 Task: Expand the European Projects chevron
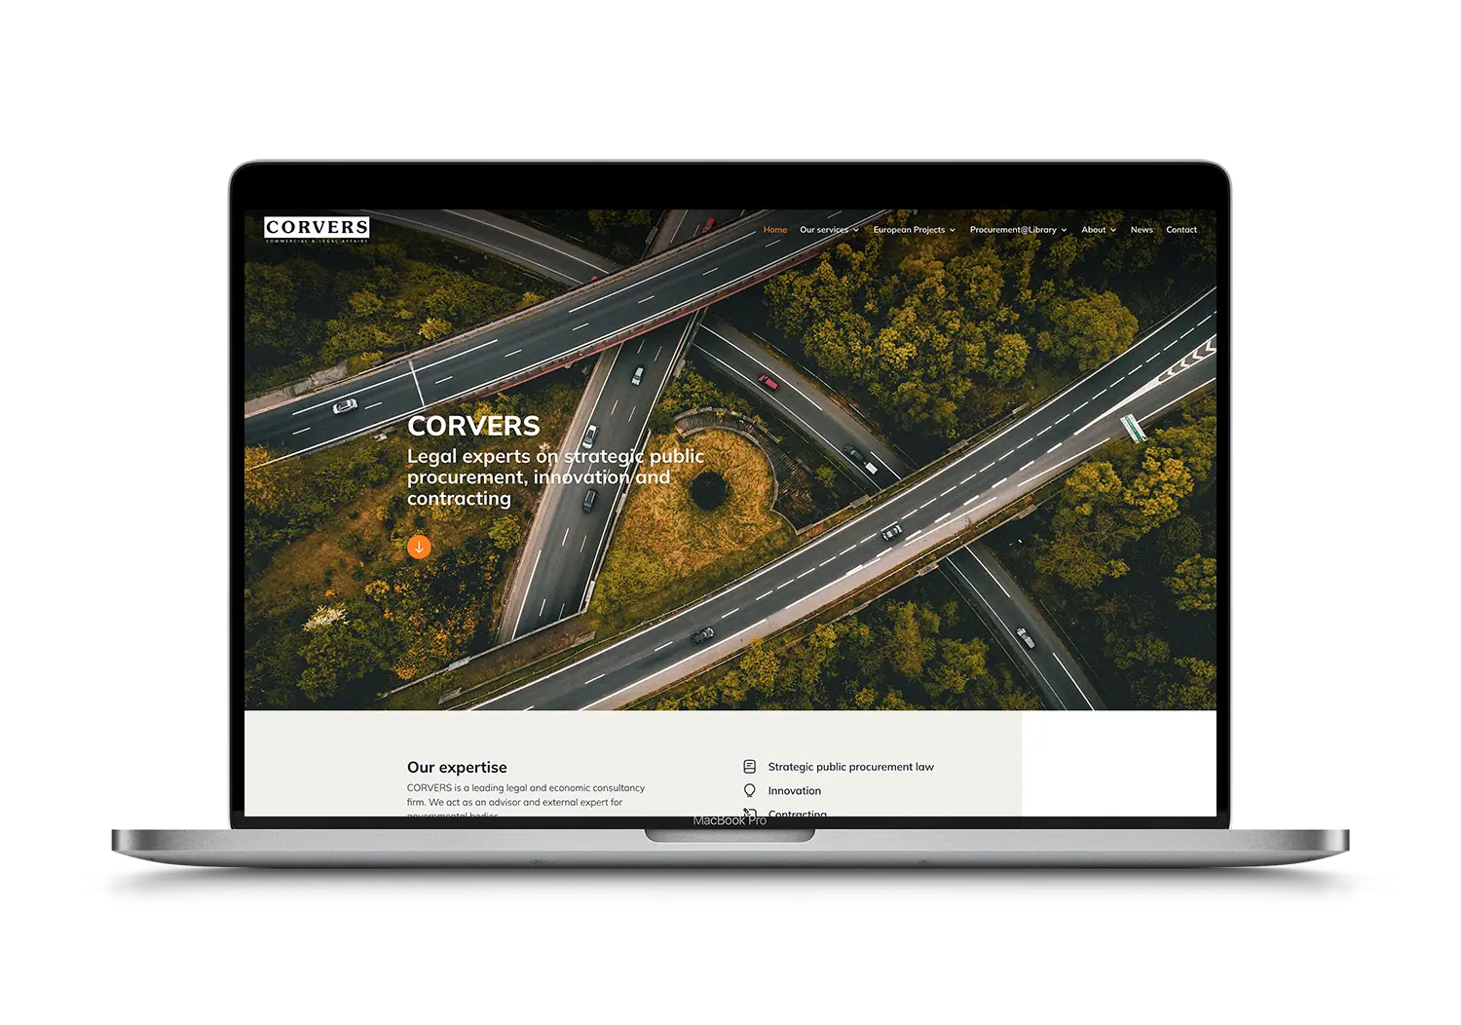pos(953,231)
